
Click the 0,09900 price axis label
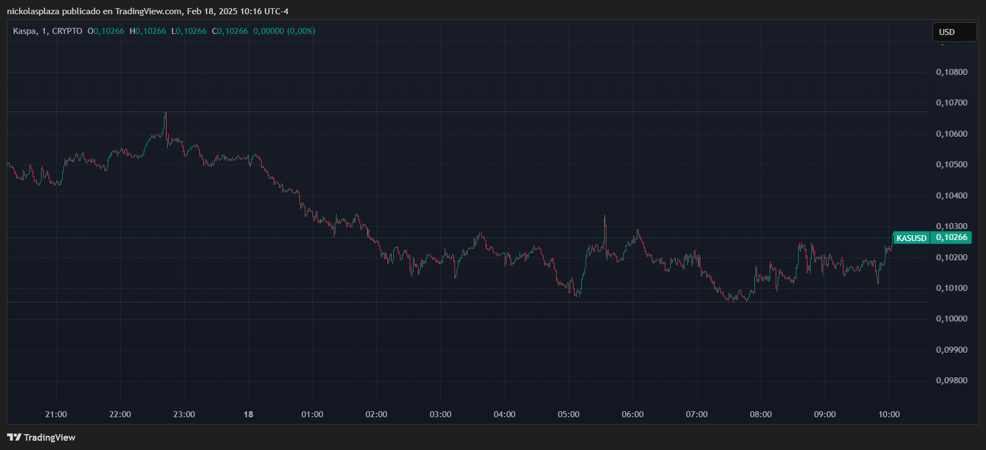(x=952, y=350)
